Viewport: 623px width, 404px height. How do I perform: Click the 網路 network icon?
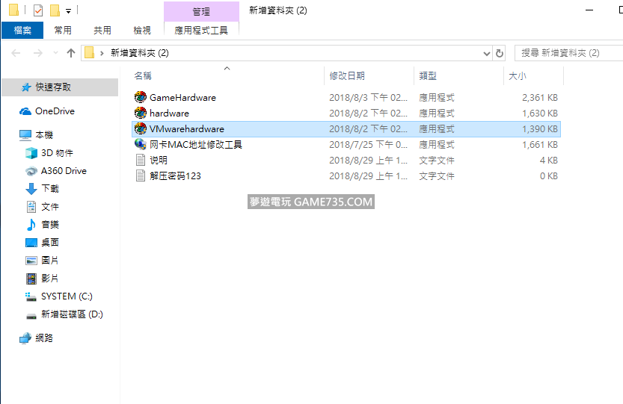coord(25,338)
